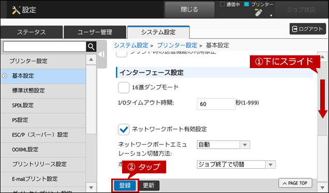This screenshot has height=193, width=329.
Task: Switch to the ユーザー管理 tab
Action: (x=95, y=32)
